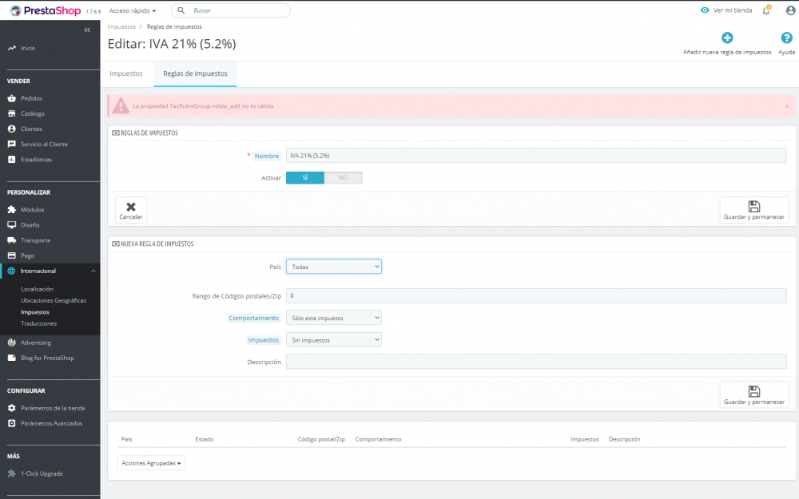This screenshot has width=799, height=499.
Task: Open the user profile avatar menu
Action: [x=790, y=10]
